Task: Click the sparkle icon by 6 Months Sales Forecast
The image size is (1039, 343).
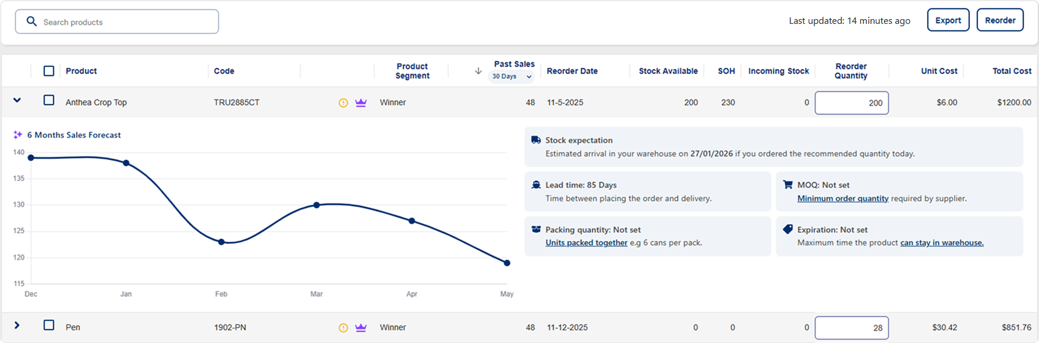Action: click(x=17, y=135)
